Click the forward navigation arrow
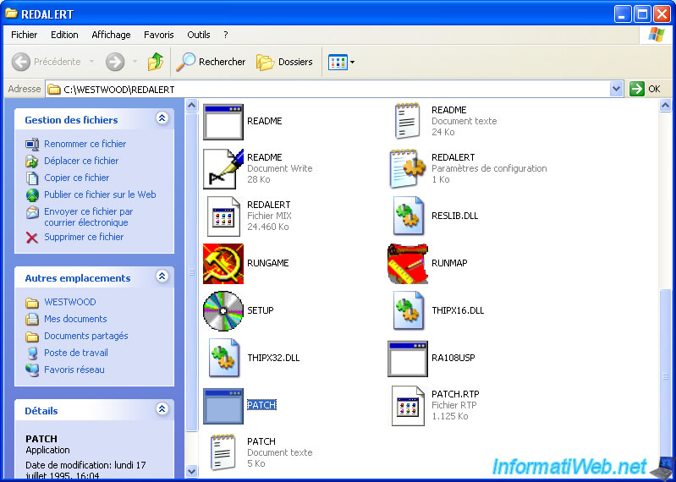 115,62
